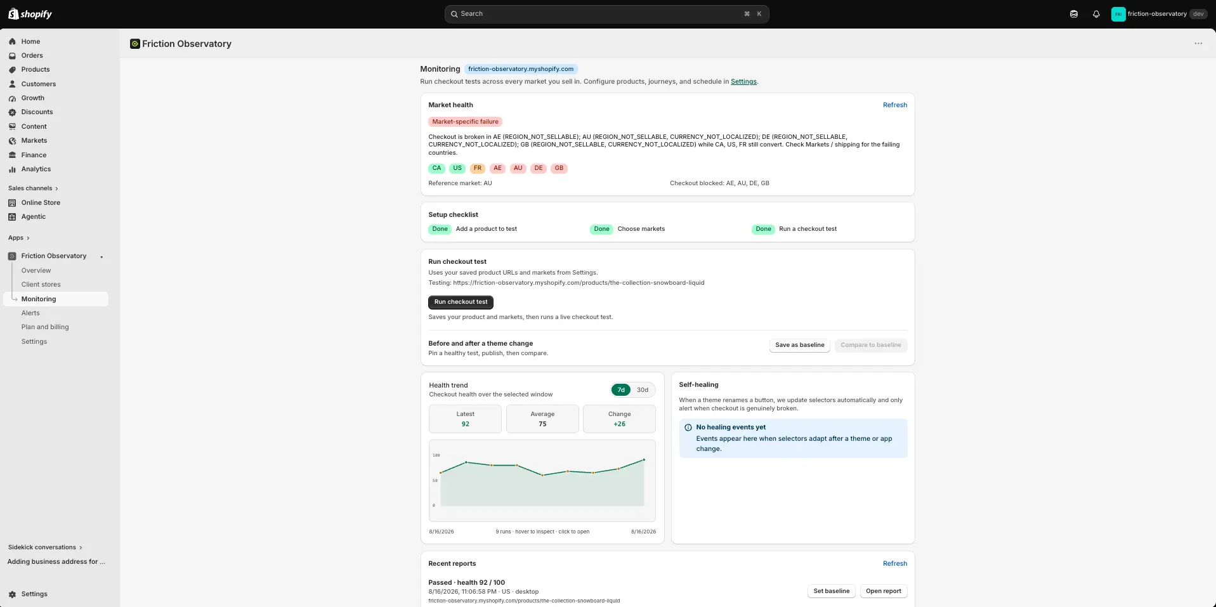This screenshot has width=1216, height=607.
Task: Open the notifications bell icon
Action: [1096, 14]
